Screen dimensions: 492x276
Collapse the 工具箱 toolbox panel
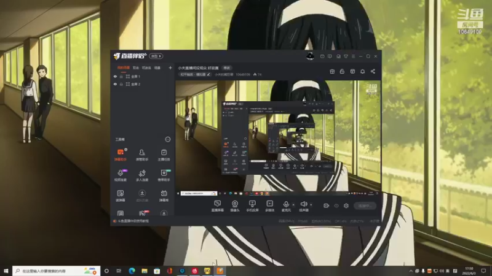coord(167,139)
